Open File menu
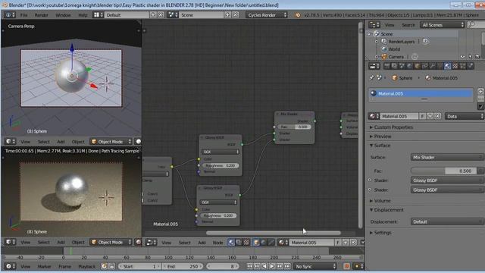Image resolution: width=485 pixels, height=273 pixels. click(x=23, y=15)
